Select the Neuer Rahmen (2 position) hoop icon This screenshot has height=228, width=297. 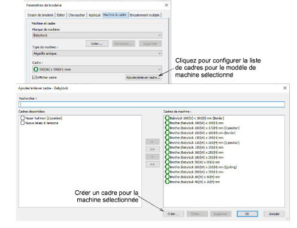click(x=22, y=118)
